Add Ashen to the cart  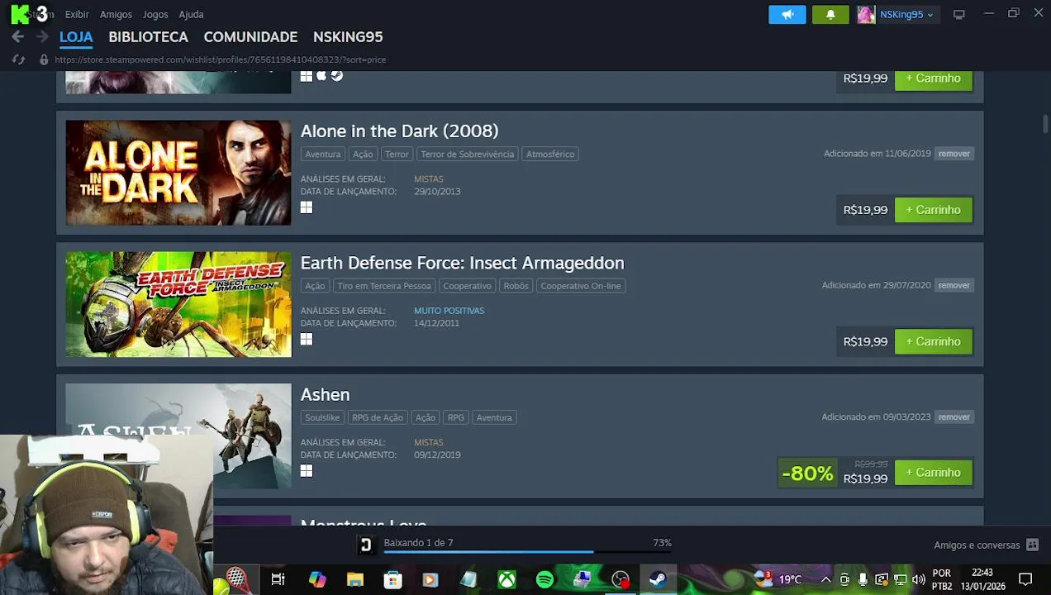coord(933,473)
